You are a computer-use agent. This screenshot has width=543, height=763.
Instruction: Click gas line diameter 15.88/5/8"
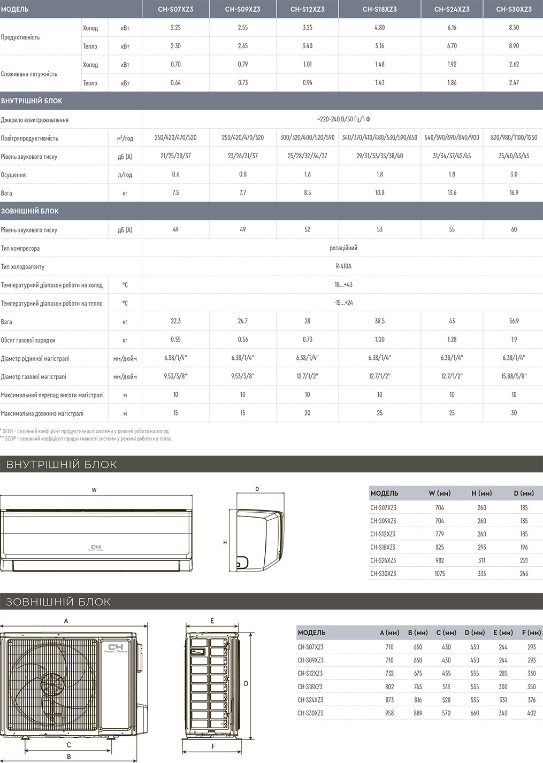tap(514, 376)
